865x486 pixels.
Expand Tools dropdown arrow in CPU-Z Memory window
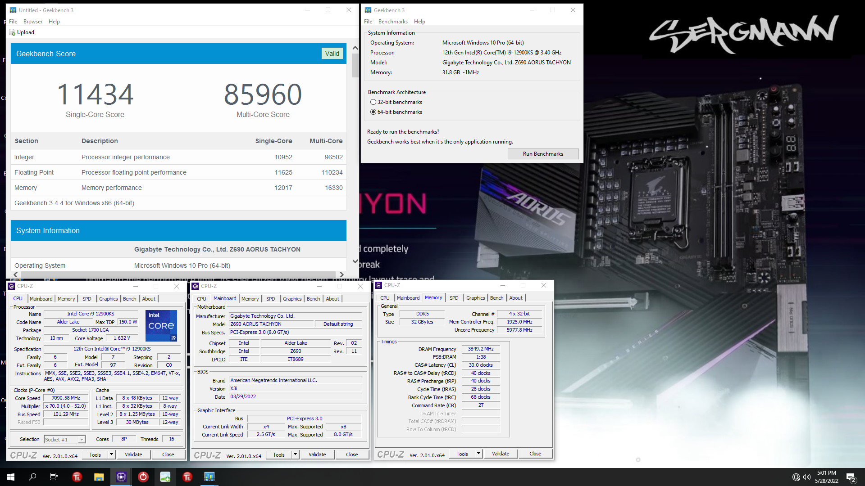point(478,454)
